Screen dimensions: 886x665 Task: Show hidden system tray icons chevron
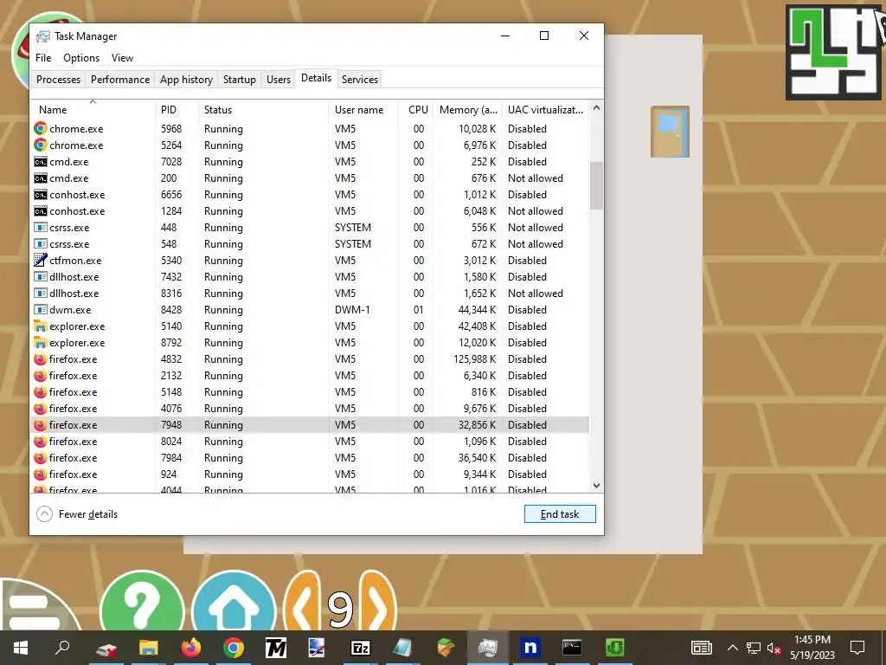pos(732,648)
